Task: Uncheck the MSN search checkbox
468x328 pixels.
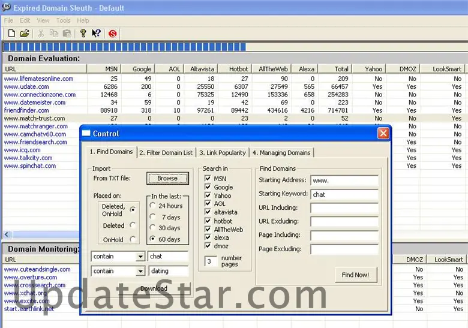Action: [208, 179]
